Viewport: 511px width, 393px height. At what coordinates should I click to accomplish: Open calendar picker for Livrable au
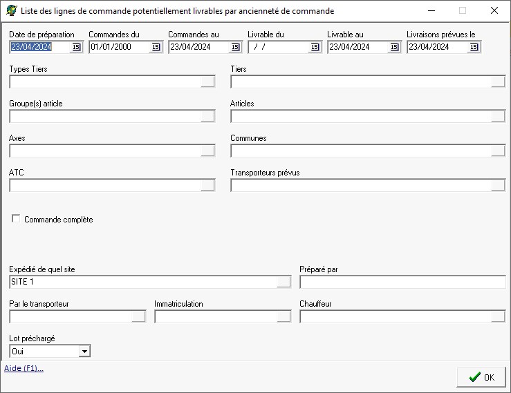click(394, 47)
